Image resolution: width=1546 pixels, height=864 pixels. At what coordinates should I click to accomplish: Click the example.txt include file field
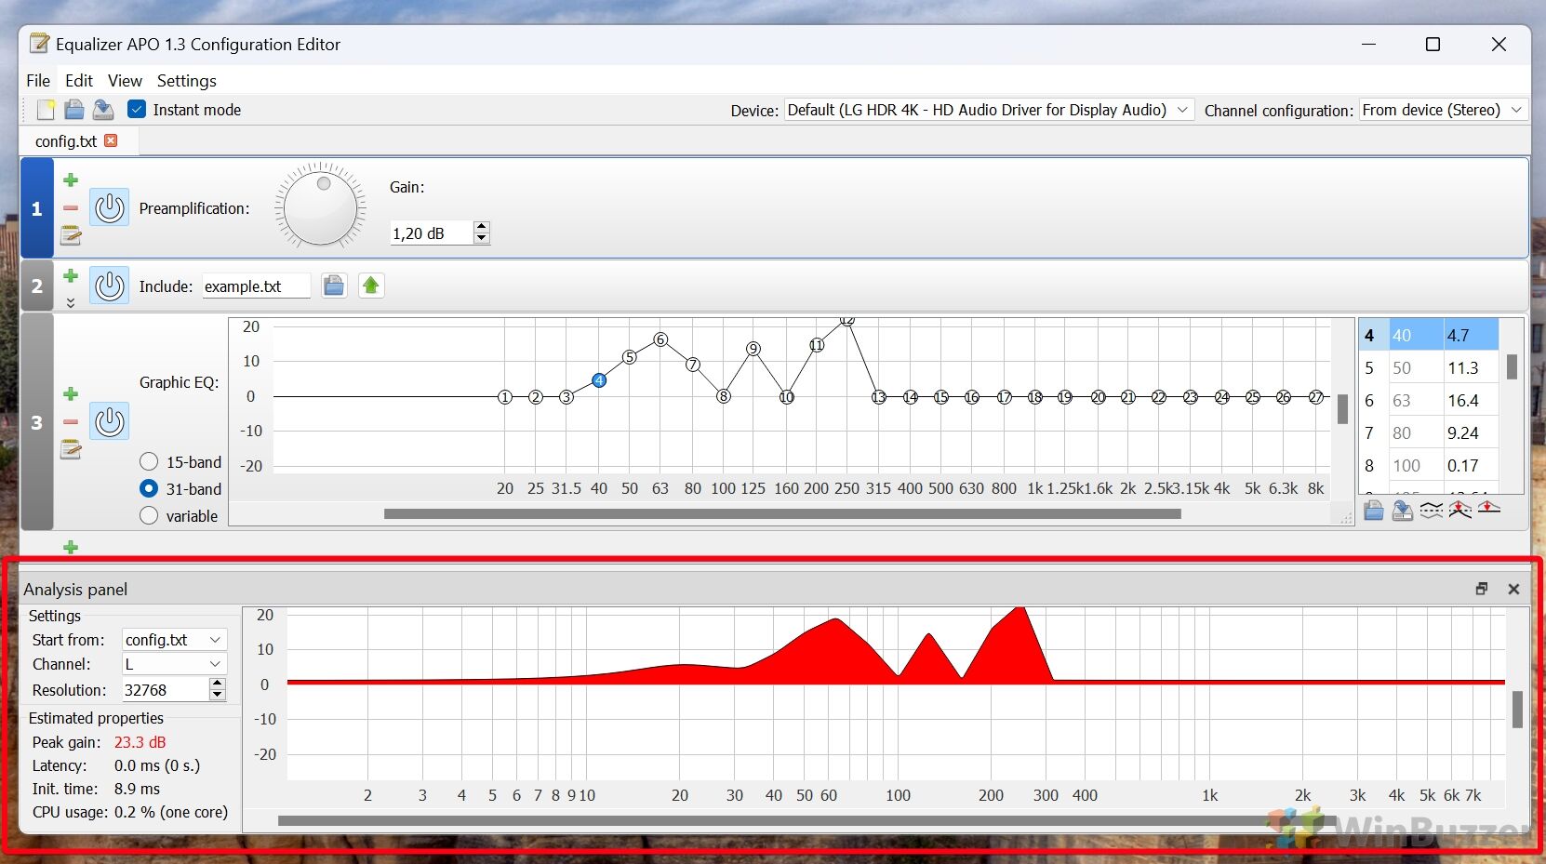click(256, 286)
